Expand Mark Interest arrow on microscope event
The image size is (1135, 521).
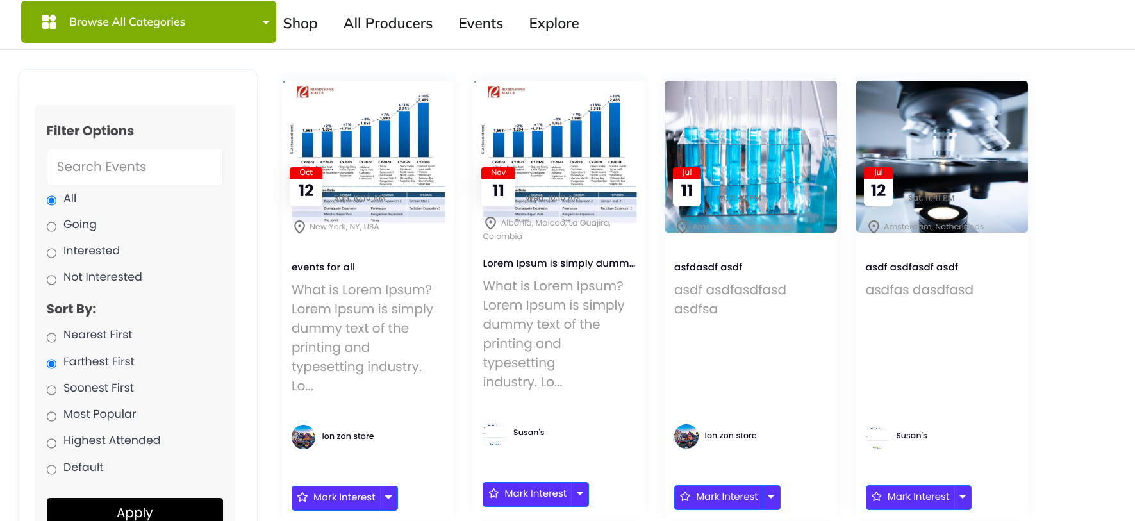pyautogui.click(x=963, y=497)
